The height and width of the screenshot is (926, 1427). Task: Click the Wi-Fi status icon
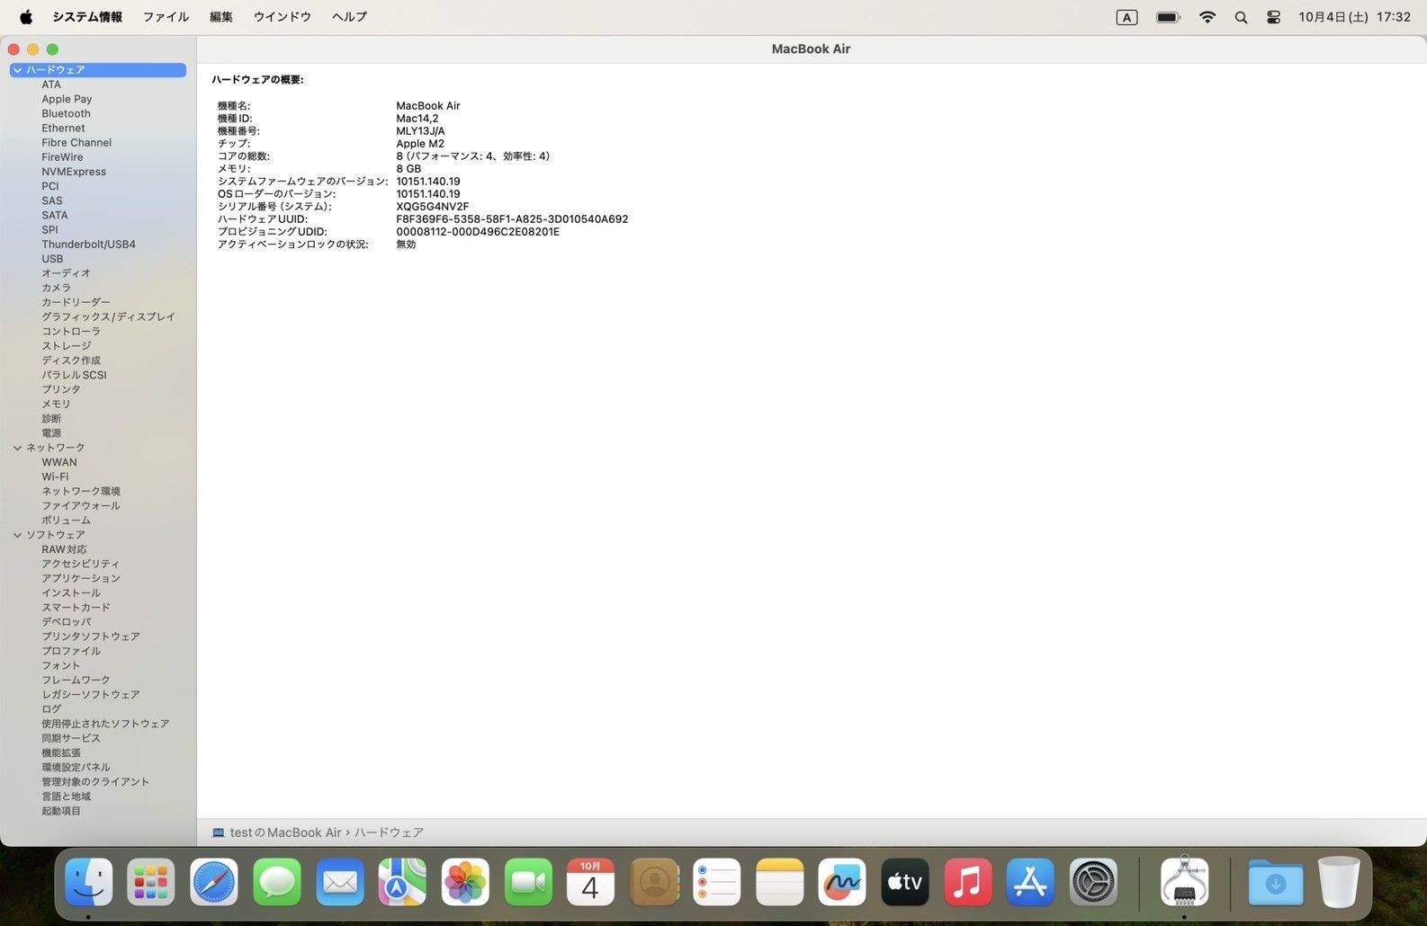click(x=1207, y=17)
